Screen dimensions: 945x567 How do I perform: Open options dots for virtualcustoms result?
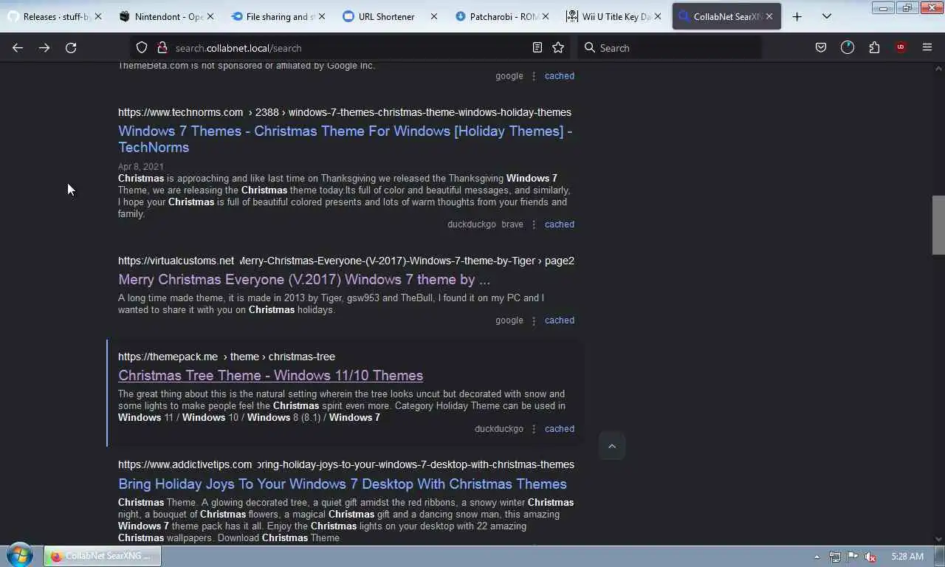tap(534, 320)
